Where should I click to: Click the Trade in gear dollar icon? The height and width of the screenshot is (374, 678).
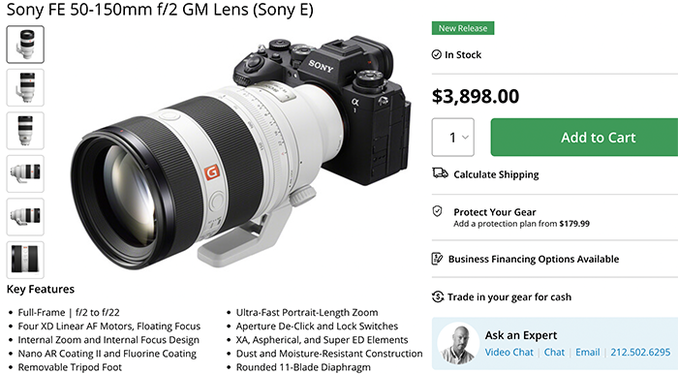pyautogui.click(x=438, y=296)
